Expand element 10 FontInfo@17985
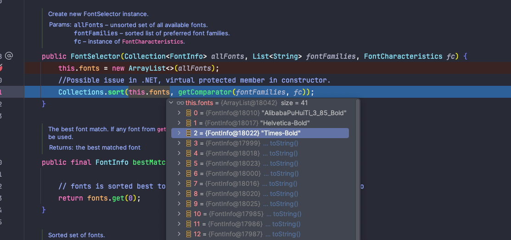 pos(179,214)
